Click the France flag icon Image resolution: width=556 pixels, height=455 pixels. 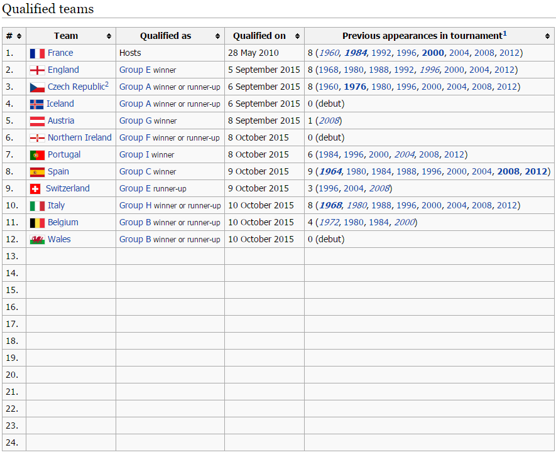37,53
